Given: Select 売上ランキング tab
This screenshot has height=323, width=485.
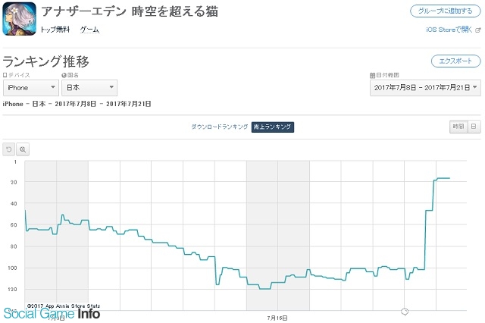Looking at the screenshot, I should pyautogui.click(x=273, y=127).
